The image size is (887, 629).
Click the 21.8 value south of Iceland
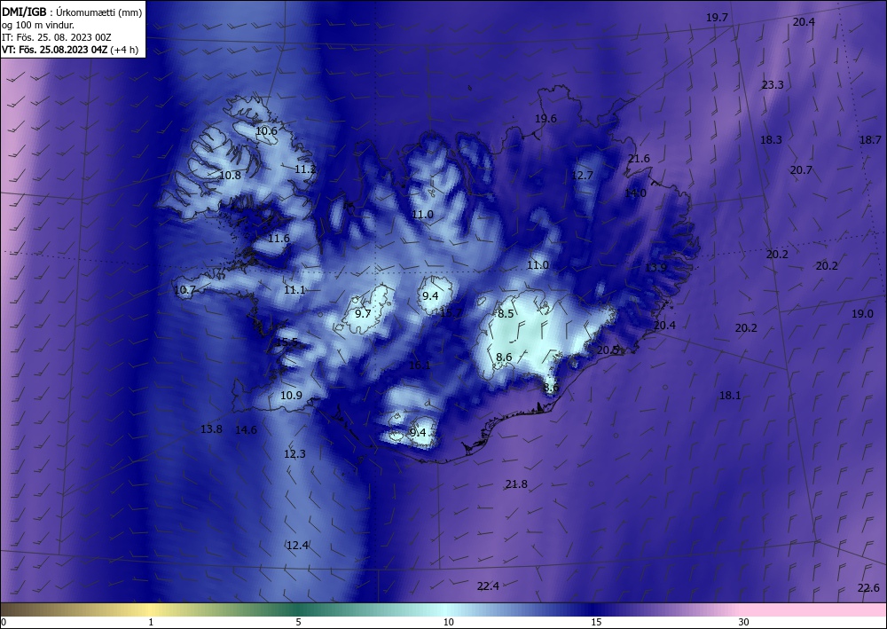click(x=516, y=484)
